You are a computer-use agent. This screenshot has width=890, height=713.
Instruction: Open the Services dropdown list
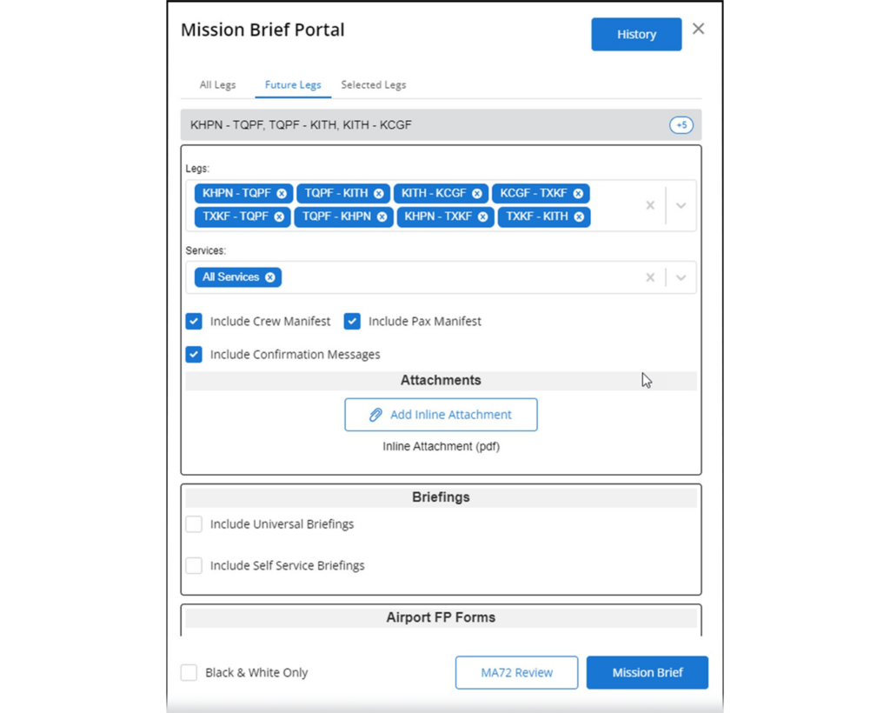(681, 277)
